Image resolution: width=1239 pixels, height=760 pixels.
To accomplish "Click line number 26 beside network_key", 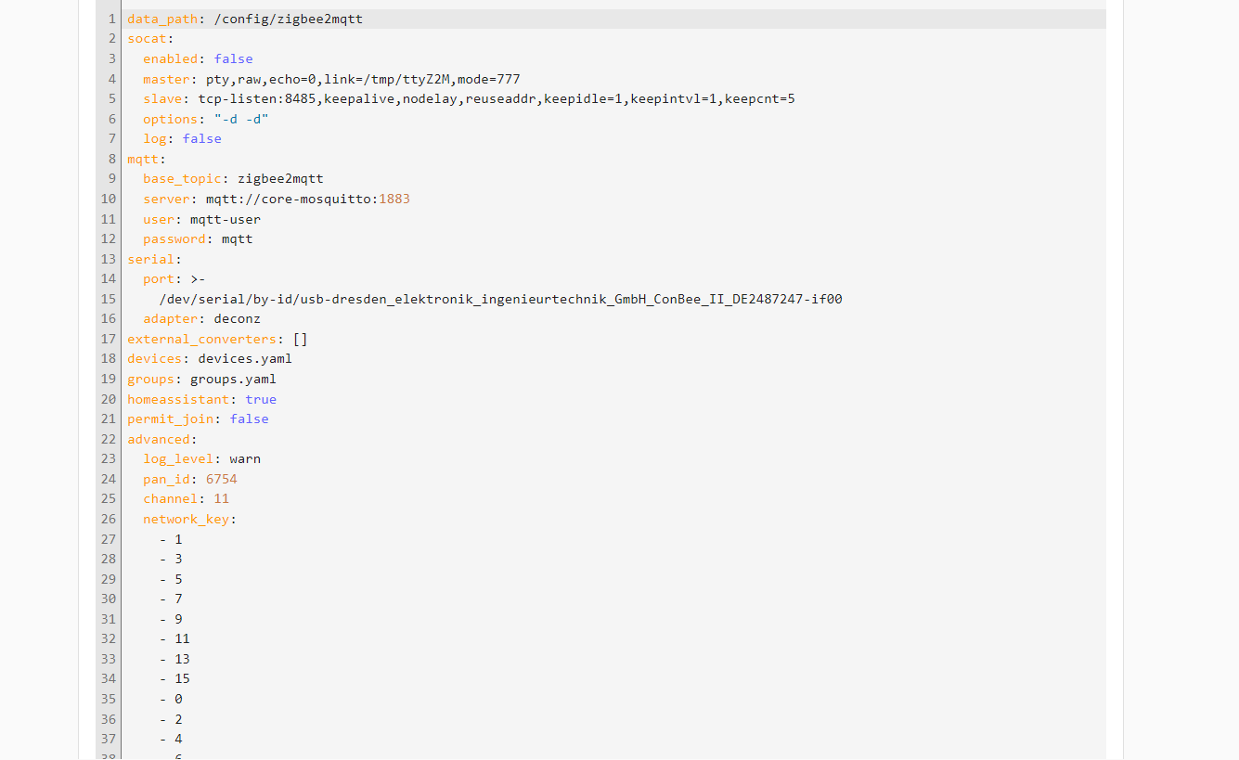I will (x=108, y=518).
